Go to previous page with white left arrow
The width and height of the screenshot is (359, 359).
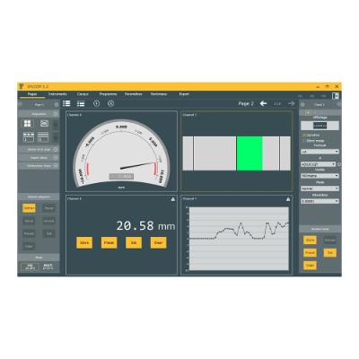tap(263, 103)
